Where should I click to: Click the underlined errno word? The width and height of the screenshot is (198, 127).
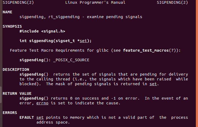[42, 103]
